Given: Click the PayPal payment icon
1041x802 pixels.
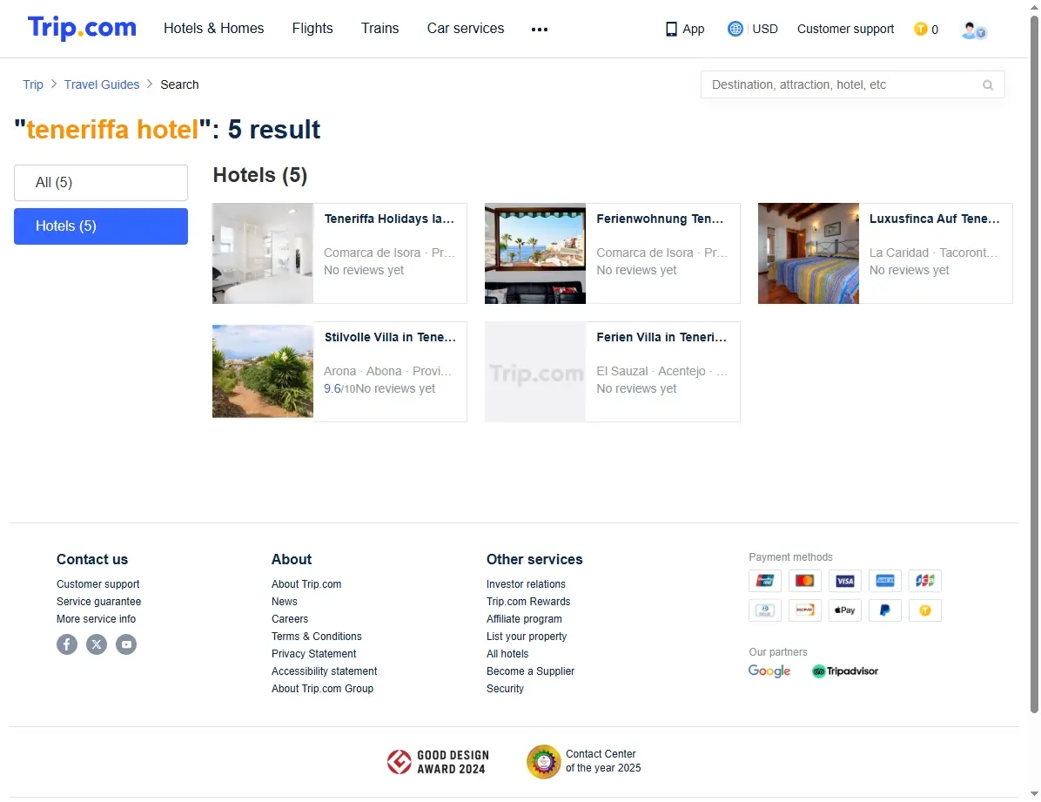Looking at the screenshot, I should 885,610.
